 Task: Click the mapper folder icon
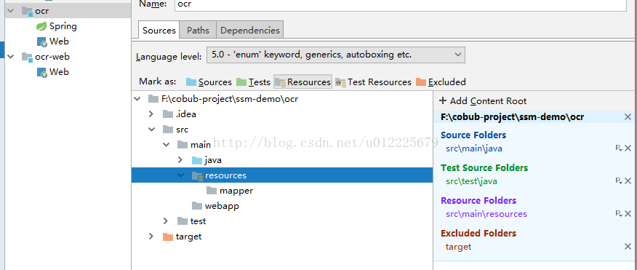point(212,191)
